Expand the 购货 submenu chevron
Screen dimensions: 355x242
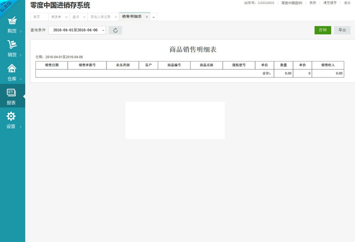21,31
